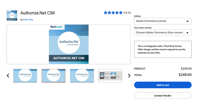Image resolution: width=200 pixels, height=111 pixels.
Task: Select the highlighted second Authorize.Net thumbnail
Action: click(53, 76)
